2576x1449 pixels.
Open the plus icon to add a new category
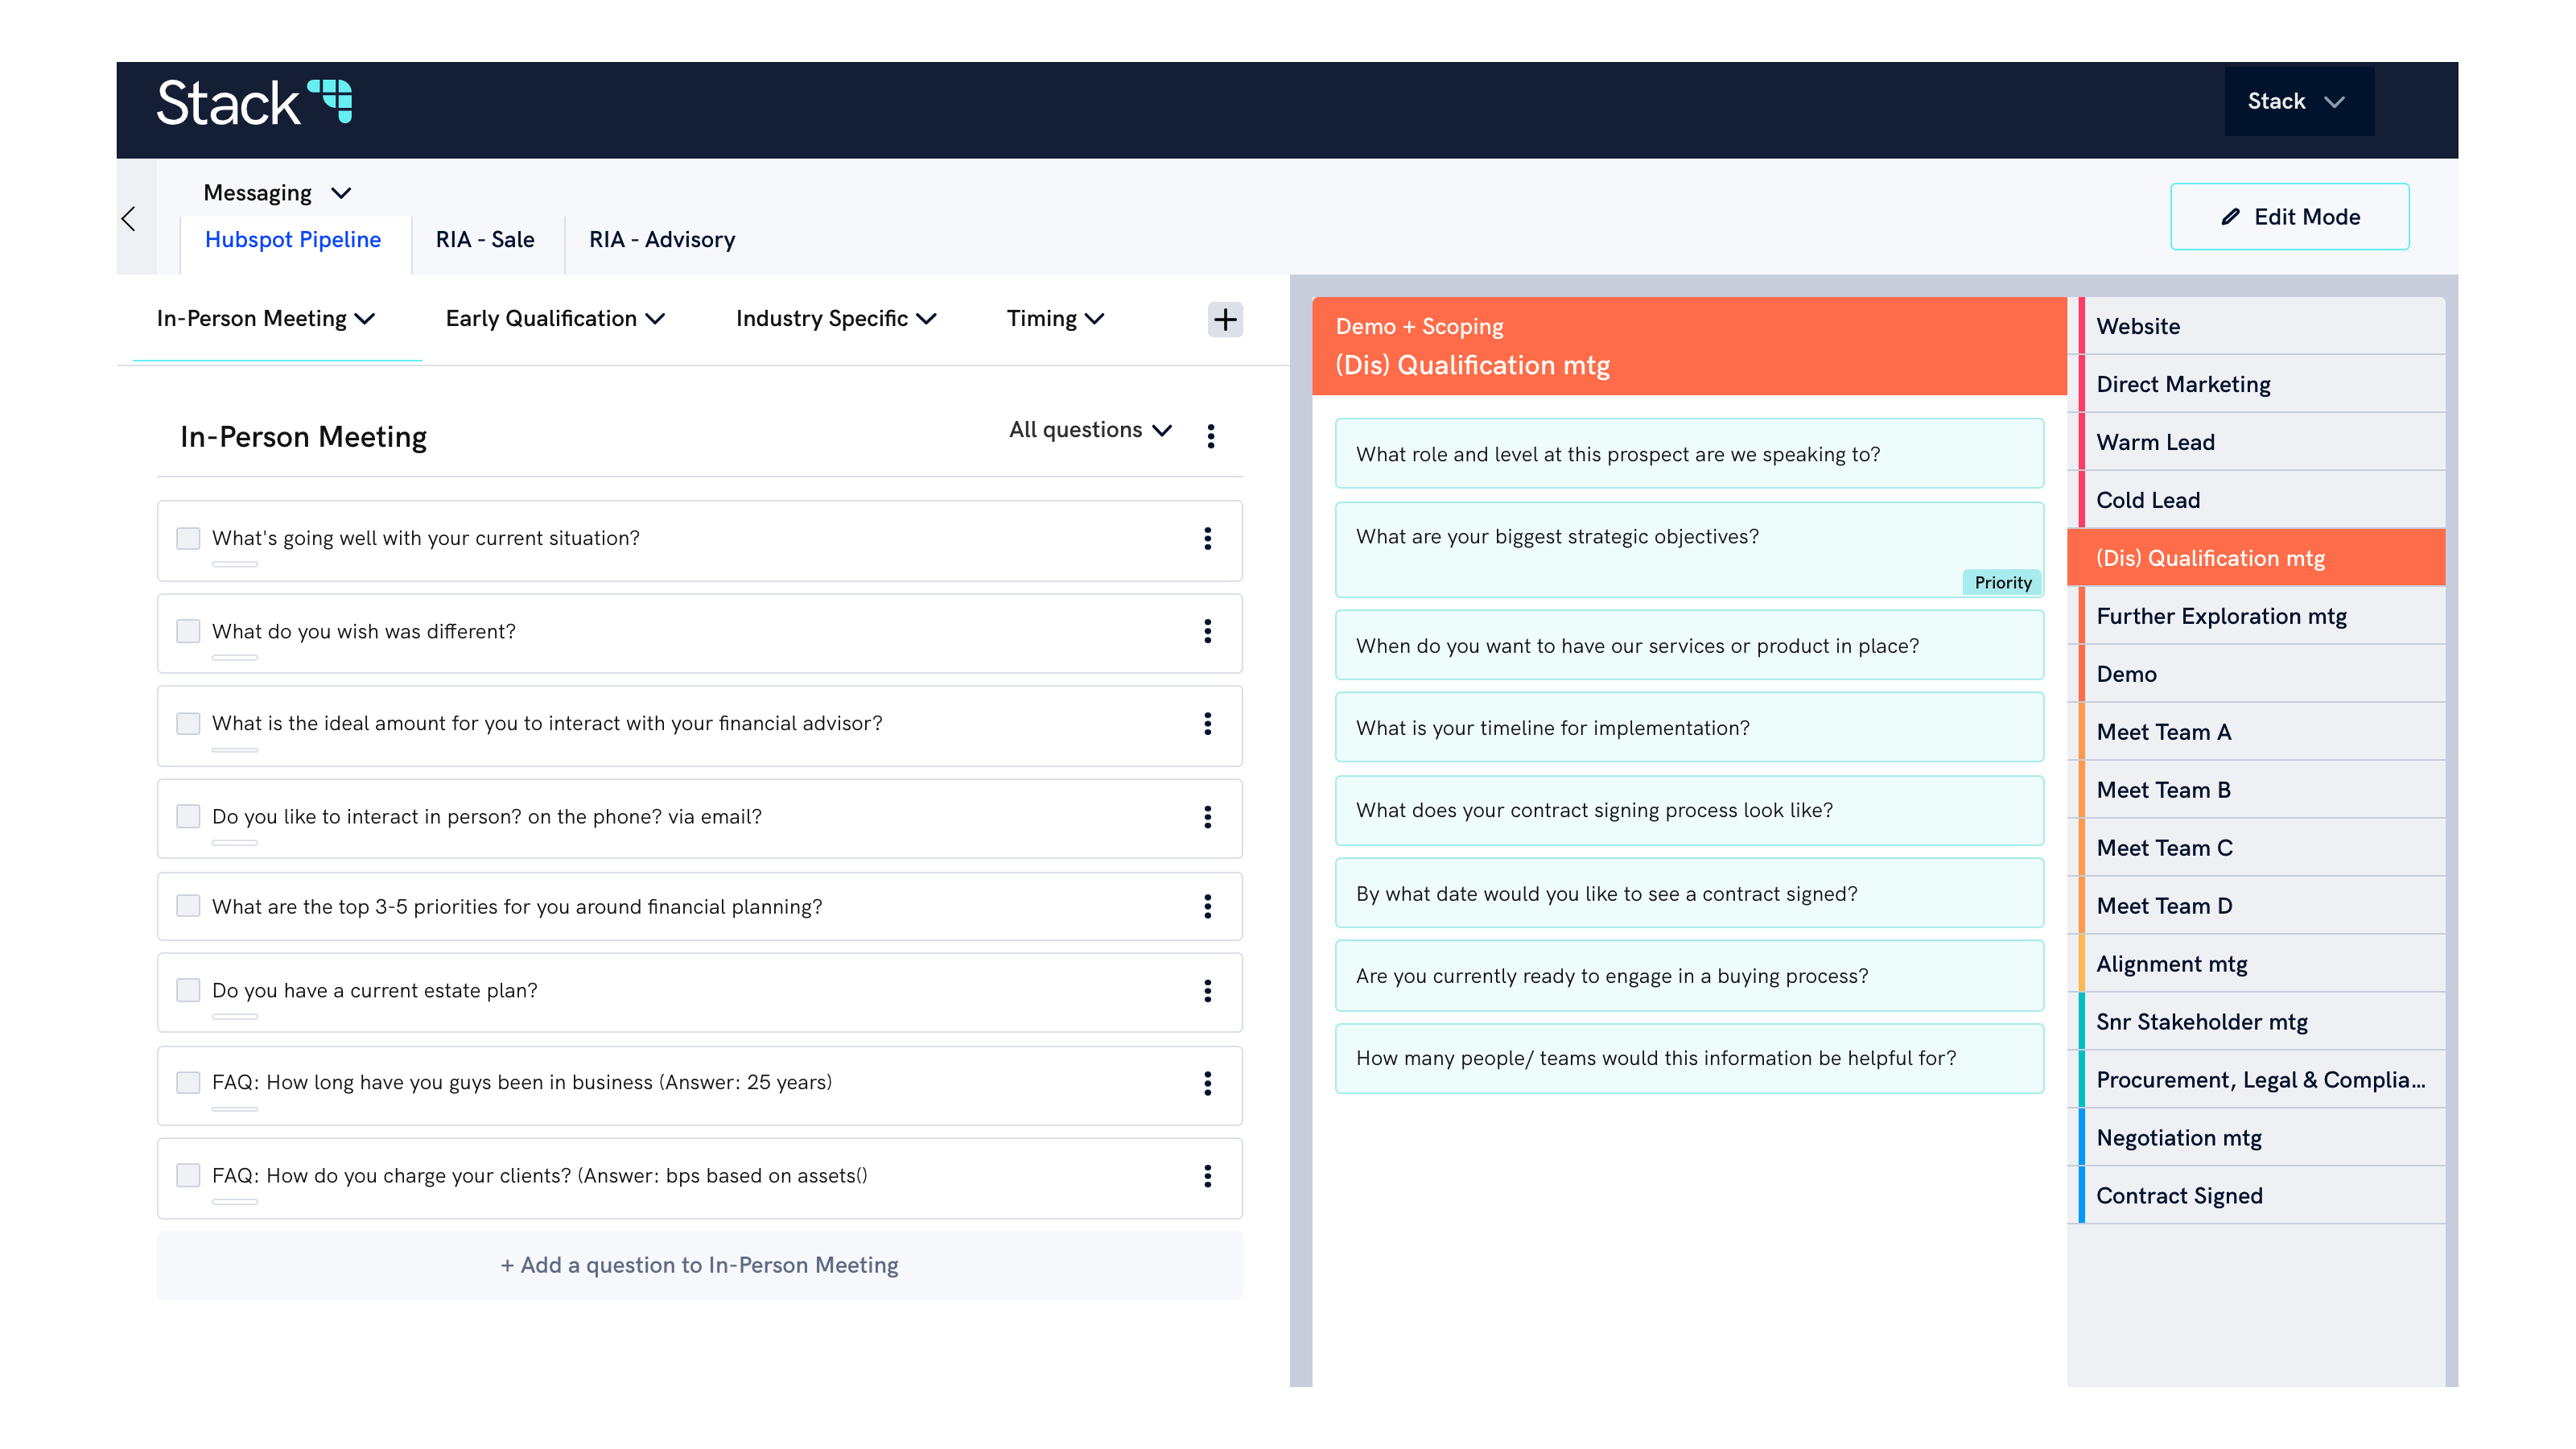(1225, 319)
